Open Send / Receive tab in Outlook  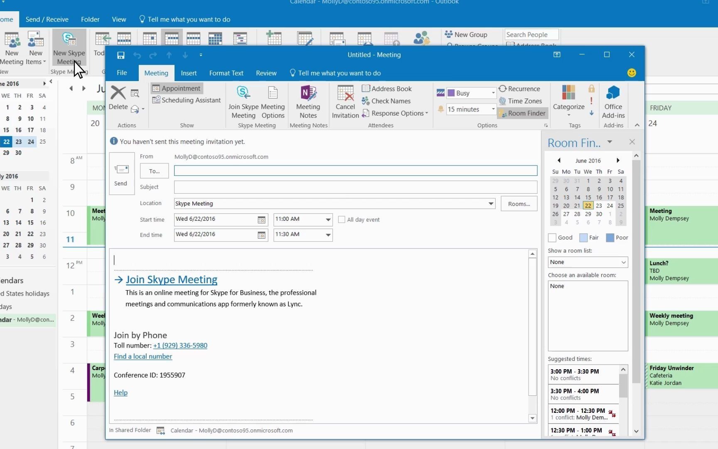click(47, 19)
